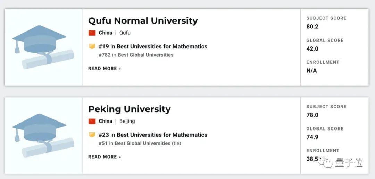Open #23 in Best Universities for Mathematics

point(153,135)
